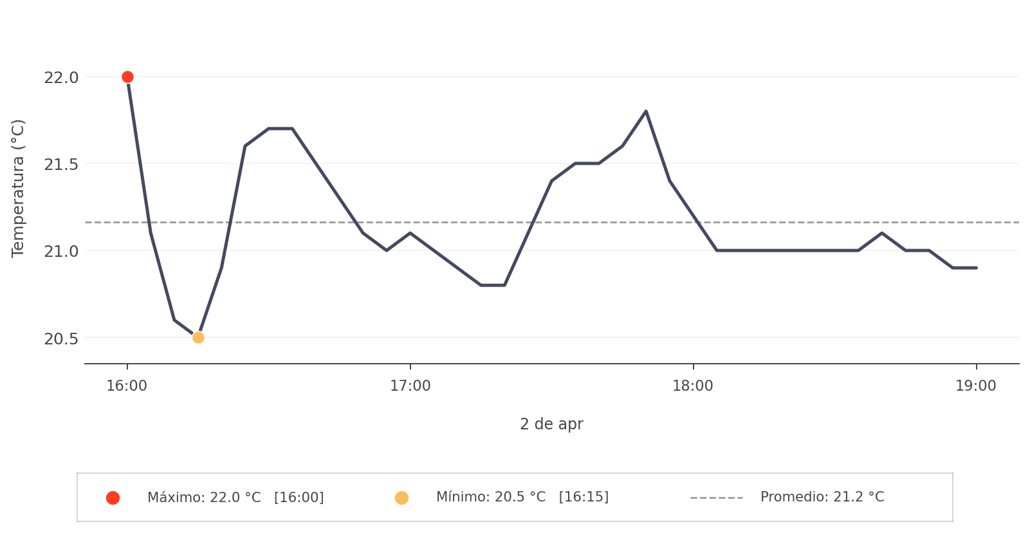Click the 16:00 x-axis tick label
1030x533 pixels.
click(x=127, y=386)
